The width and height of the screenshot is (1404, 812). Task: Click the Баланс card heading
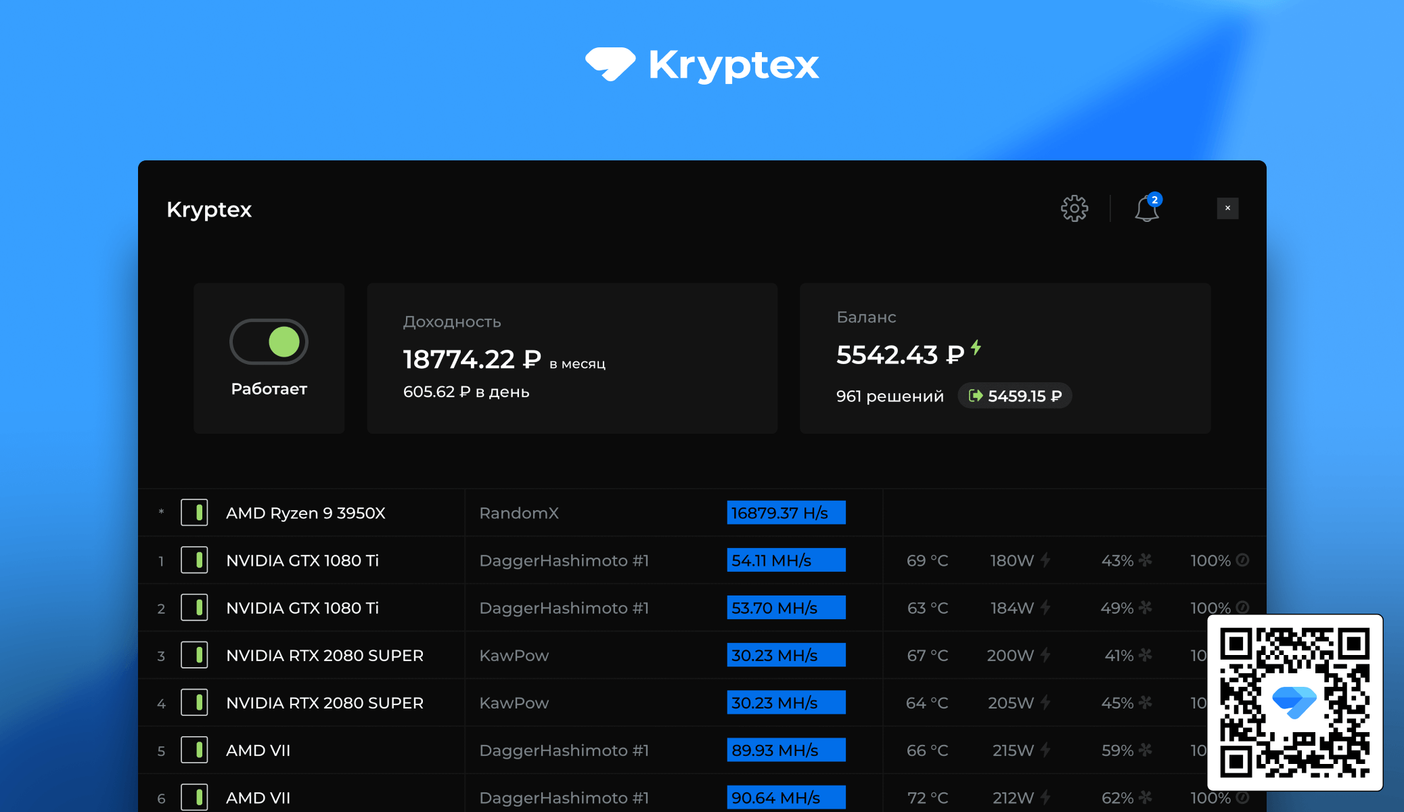coord(866,317)
